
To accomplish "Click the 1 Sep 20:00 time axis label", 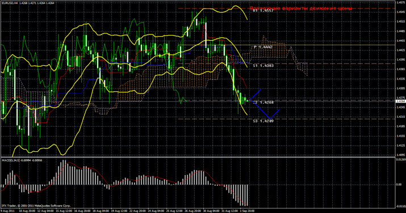I will click(247, 211).
